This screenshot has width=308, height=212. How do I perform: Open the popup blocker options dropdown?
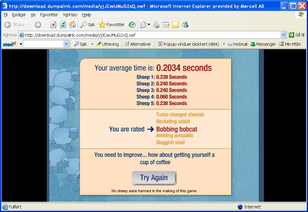[x=224, y=44]
